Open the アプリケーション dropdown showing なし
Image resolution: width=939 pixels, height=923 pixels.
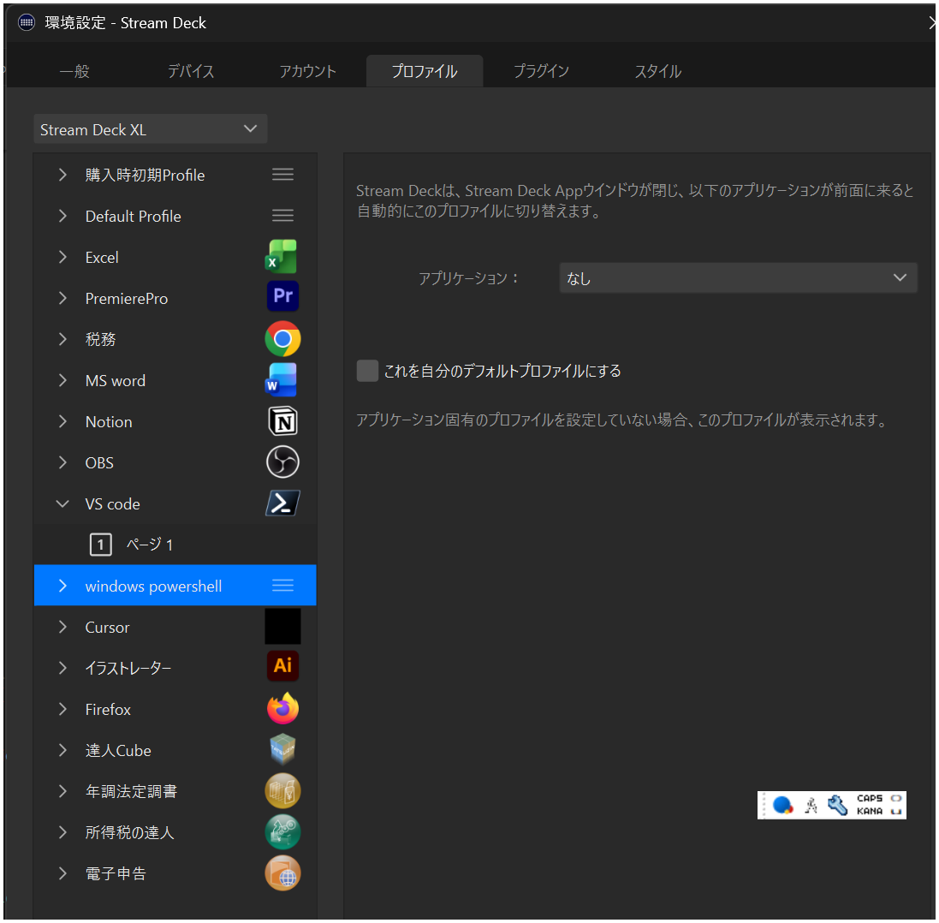(738, 277)
